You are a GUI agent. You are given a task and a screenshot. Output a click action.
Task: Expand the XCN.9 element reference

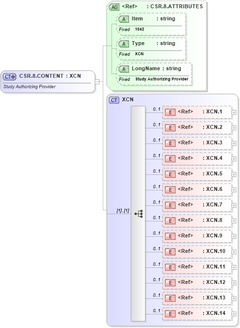tap(234, 236)
